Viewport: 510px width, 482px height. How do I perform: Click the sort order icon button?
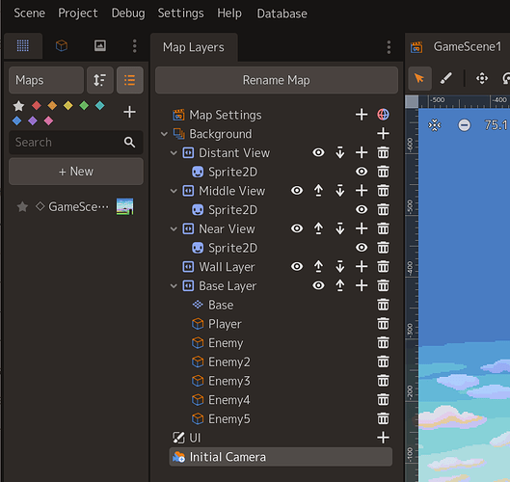pos(100,80)
